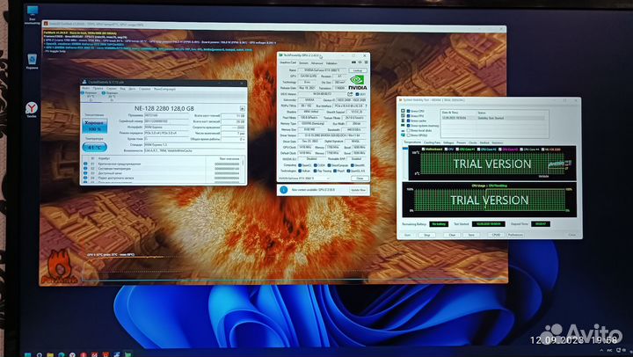Open the Help (Справка) menu in CrystalDiskInfo
633x357 pixels.
(x=144, y=89)
